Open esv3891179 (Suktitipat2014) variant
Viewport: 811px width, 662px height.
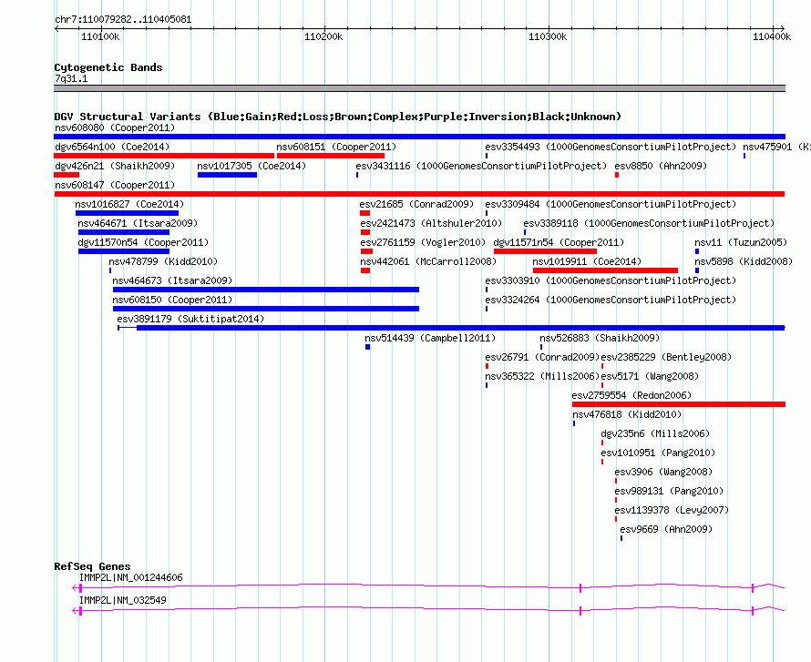[190, 319]
